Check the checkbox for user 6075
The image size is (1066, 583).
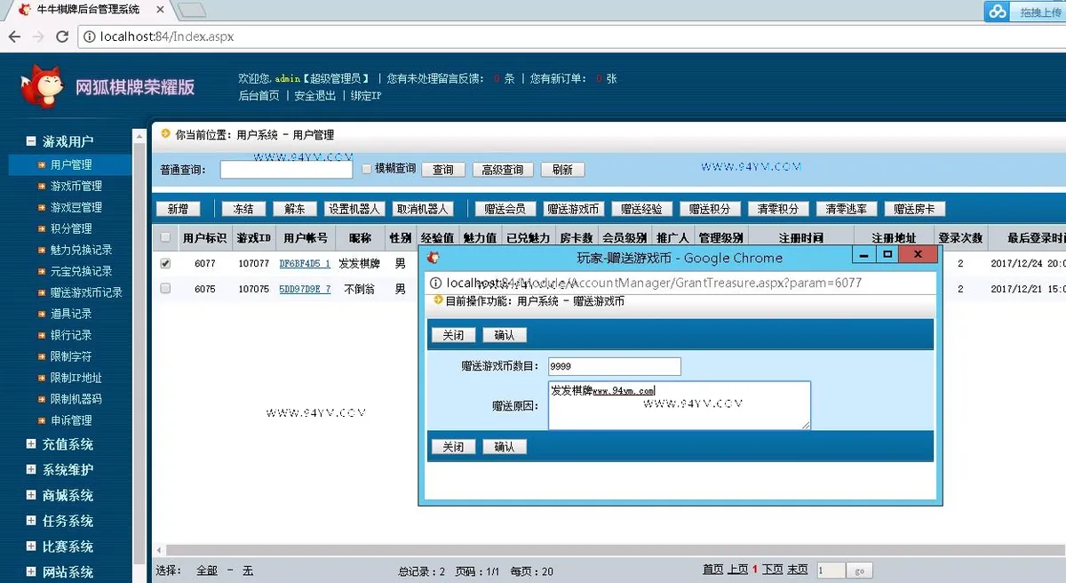165,288
